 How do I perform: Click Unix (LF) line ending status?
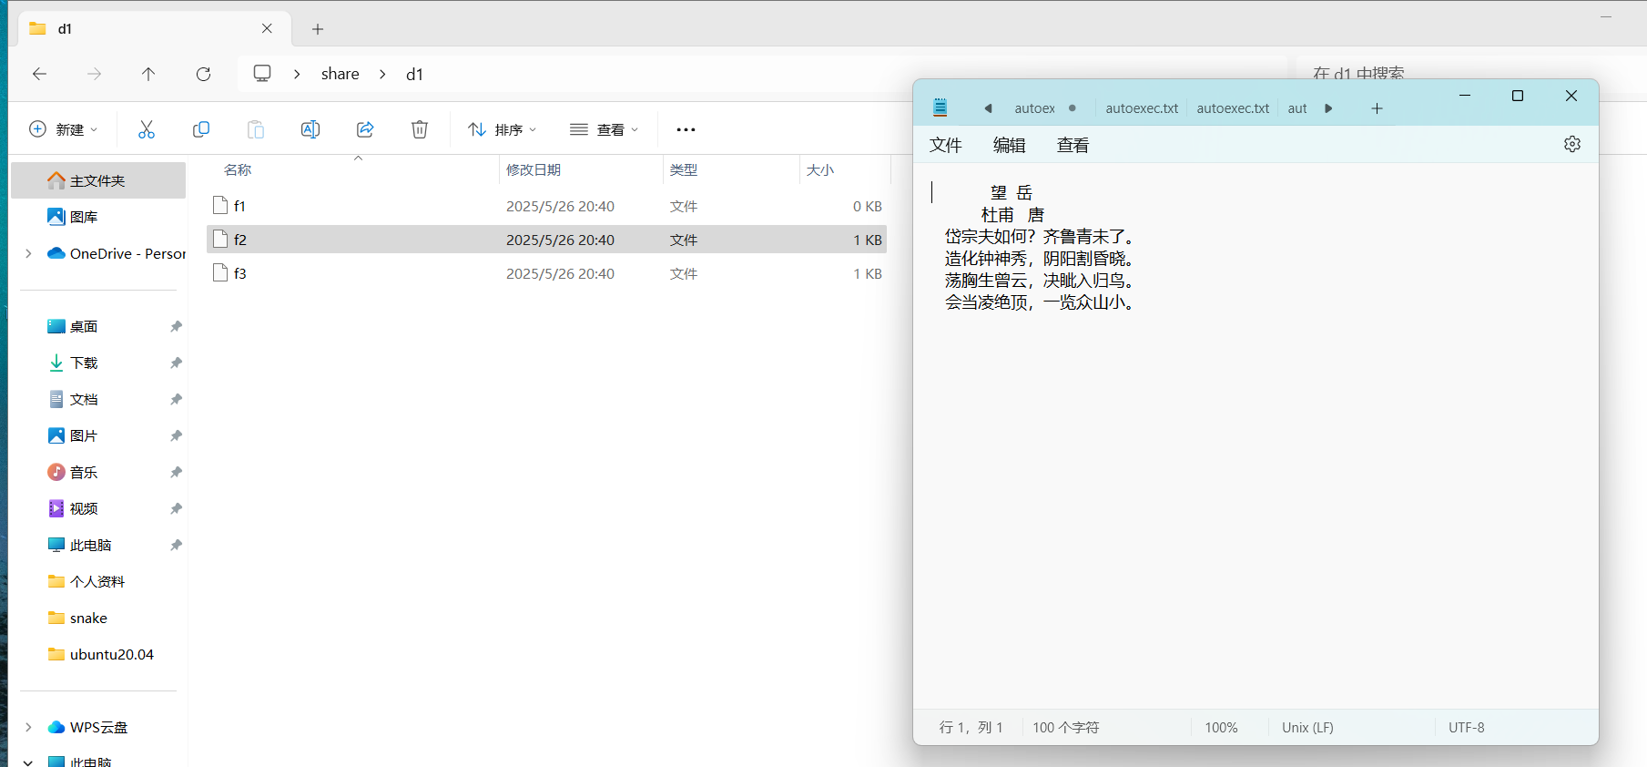pyautogui.click(x=1307, y=727)
